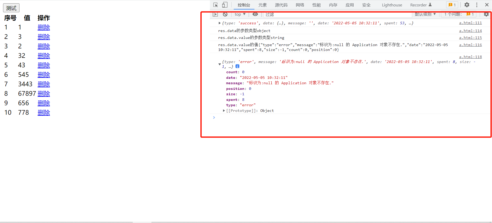The width and height of the screenshot is (492, 223).
Task: Delete the row with value 67897
Action: [x=44, y=94]
